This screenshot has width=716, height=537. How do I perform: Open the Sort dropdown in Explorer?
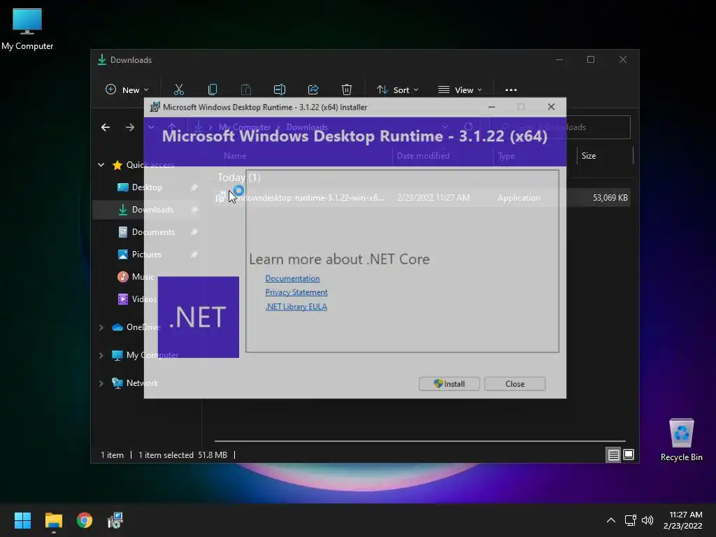point(397,90)
